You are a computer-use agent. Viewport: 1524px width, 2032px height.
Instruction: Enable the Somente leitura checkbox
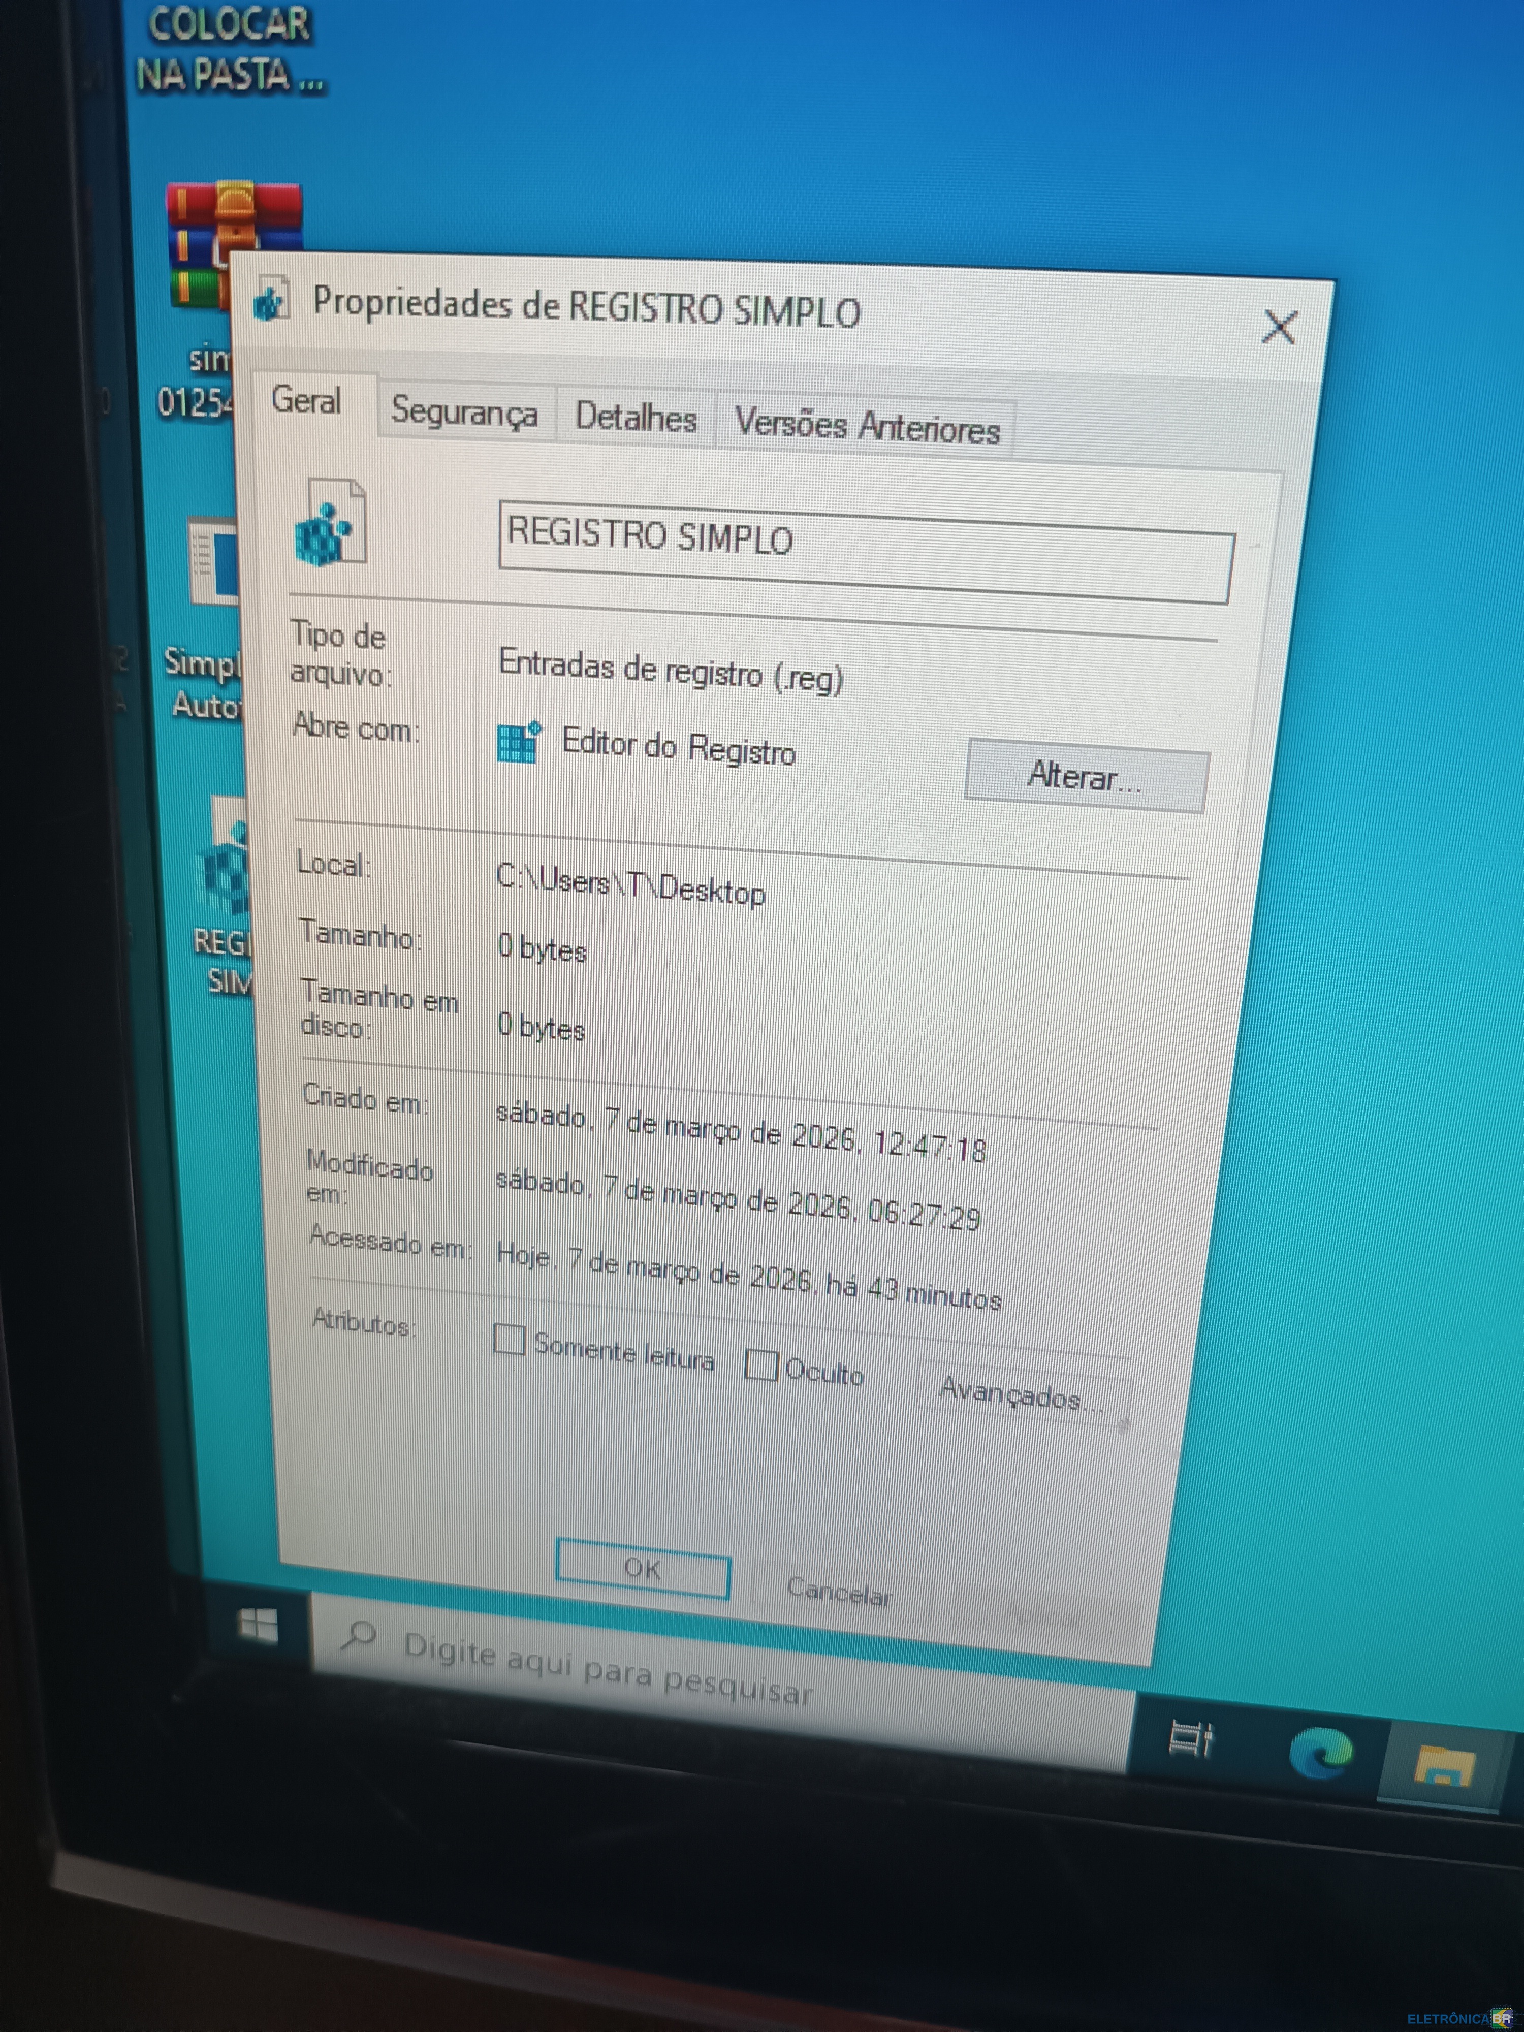pos(509,1340)
